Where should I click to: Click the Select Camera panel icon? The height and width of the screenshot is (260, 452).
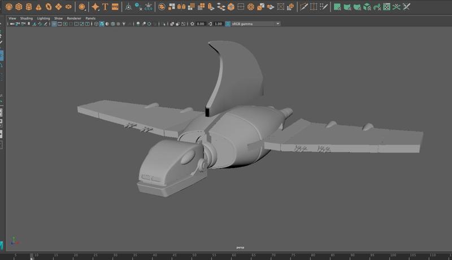click(x=12, y=24)
